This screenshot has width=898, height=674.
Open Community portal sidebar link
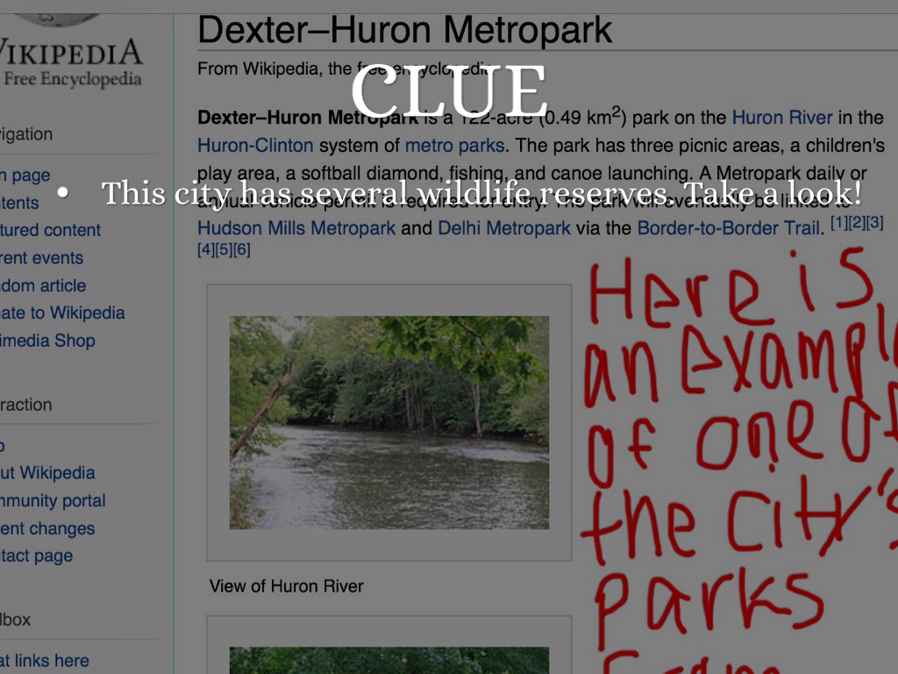tap(53, 500)
